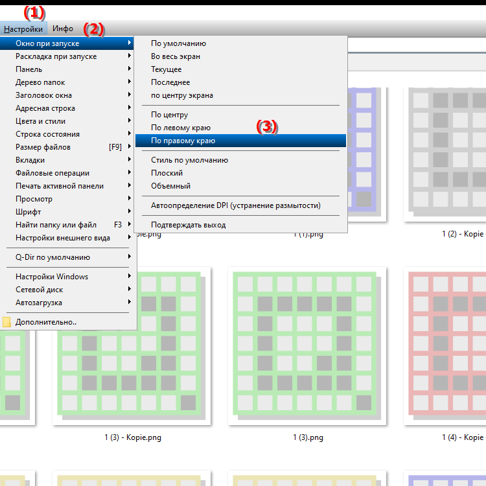Expand Дерево папок submenu

[67, 82]
